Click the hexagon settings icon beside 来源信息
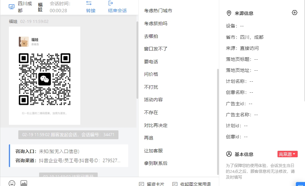Viewport: 305px width, 186px height. click(295, 13)
